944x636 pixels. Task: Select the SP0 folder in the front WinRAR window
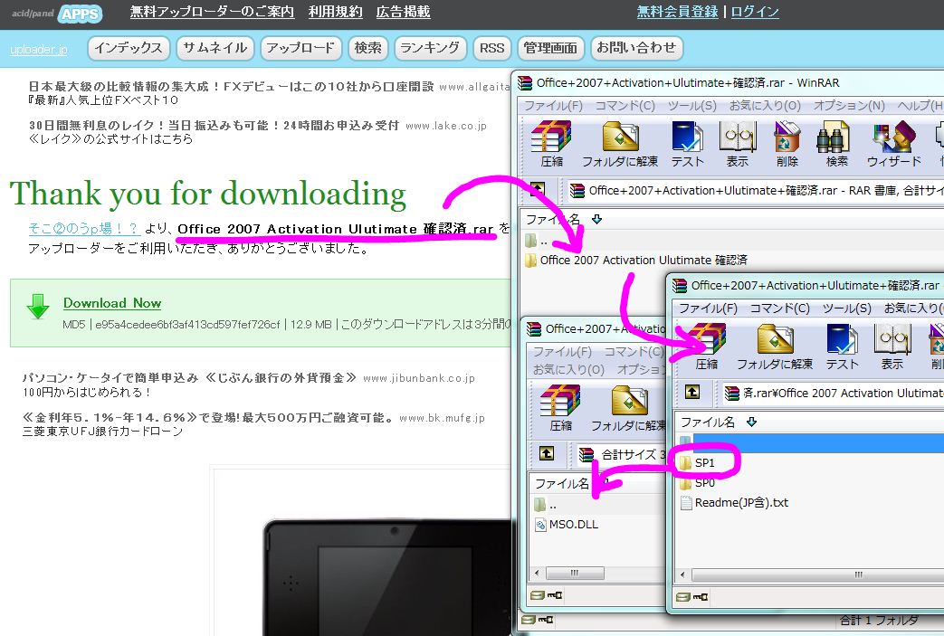697,482
